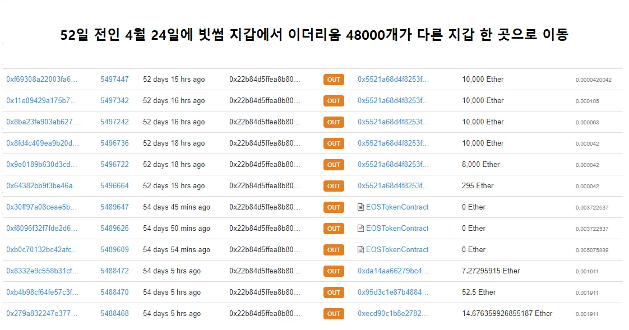Open transaction hash 0x64382bb9f3be46a…
629x330 pixels.
pyautogui.click(x=43, y=185)
